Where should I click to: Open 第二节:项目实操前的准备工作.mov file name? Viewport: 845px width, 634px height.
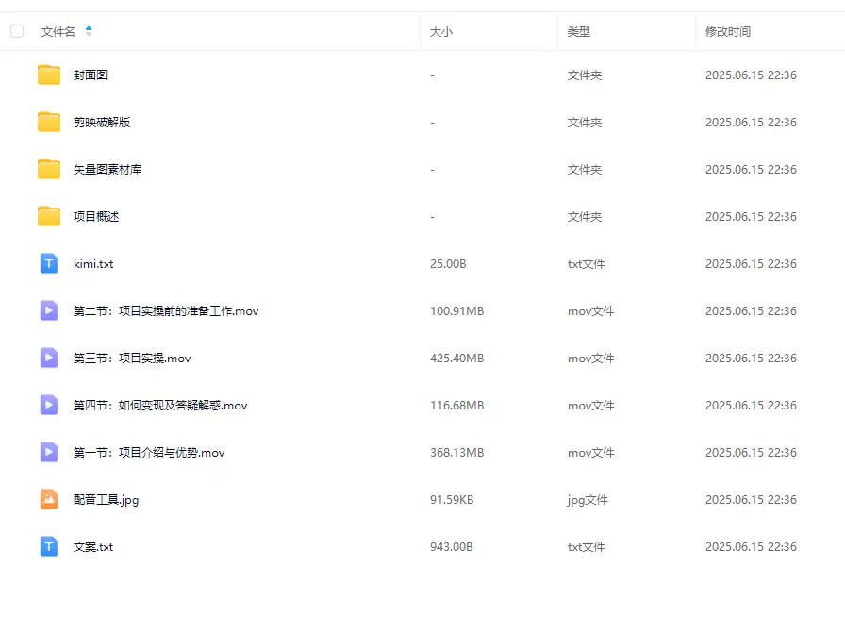166,310
